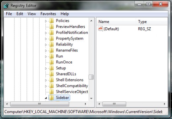Screen dimensions: 172x119
Task: Click the ShellCompatibility folder icon
Action: pos(52,86)
